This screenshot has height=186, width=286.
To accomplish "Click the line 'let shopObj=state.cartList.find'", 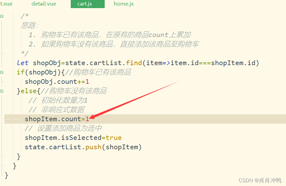I will [x=138, y=63].
